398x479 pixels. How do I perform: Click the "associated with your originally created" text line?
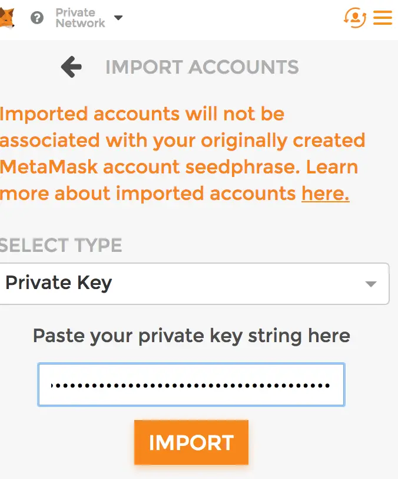pos(183,140)
